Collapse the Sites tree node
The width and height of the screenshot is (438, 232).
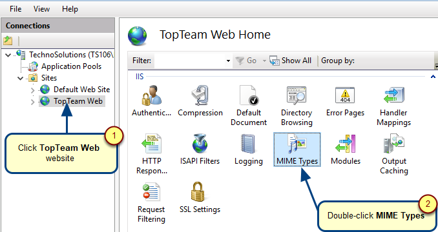[21, 78]
